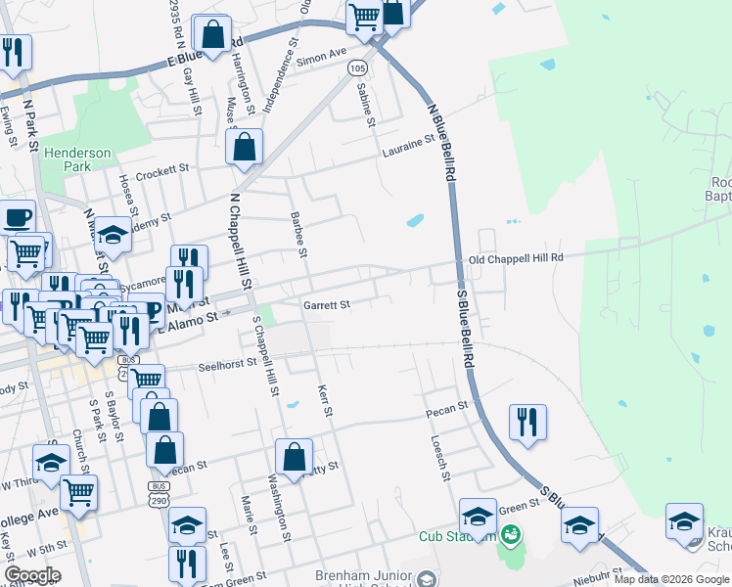
Task: Click the BUS 290 shield near Pecan St
Action: [159, 495]
